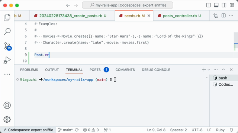The height and width of the screenshot is (133, 238).
Task: Open the Search view icon
Action: (7, 31)
